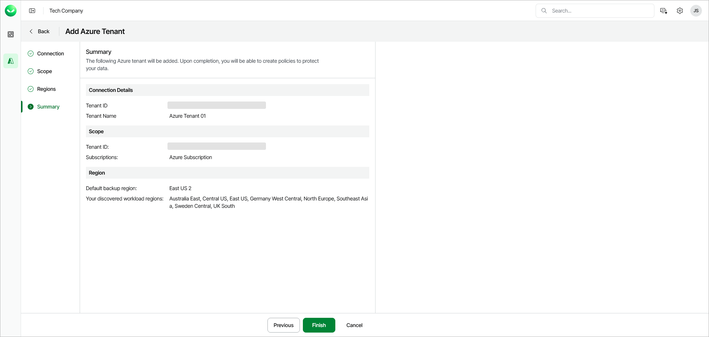Screen dimensions: 709x337
Task: Open the notifications chat icon
Action: 664,11
